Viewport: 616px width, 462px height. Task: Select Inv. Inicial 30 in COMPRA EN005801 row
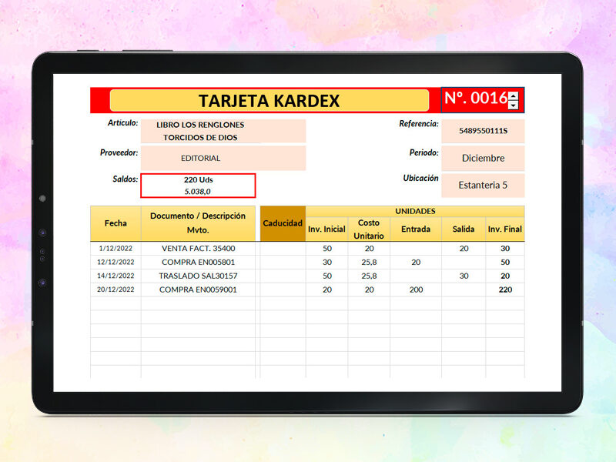pyautogui.click(x=326, y=262)
